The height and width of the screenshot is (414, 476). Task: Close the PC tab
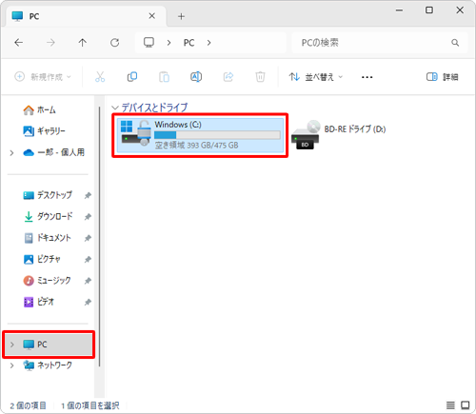point(152,16)
